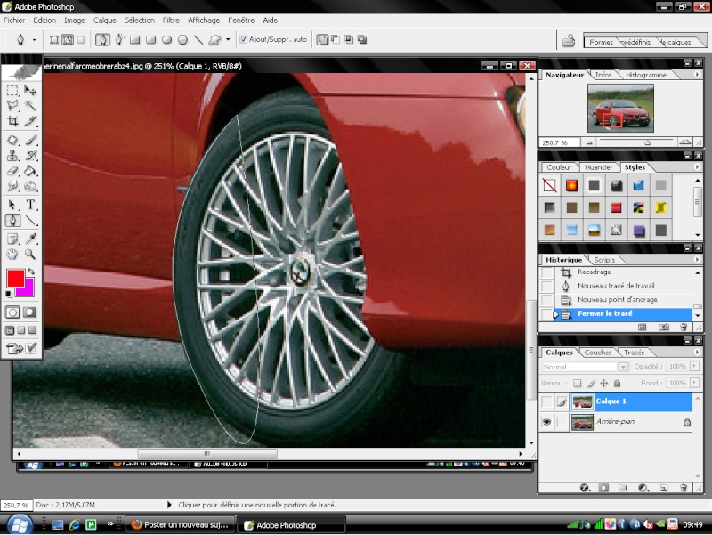Pick the Magic Wand tool
This screenshot has width=712, height=535.
pos(30,105)
